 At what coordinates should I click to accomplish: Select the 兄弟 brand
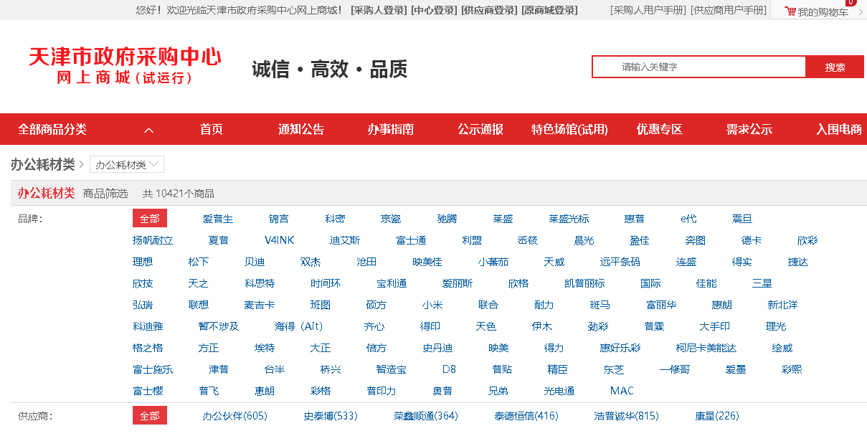498,392
